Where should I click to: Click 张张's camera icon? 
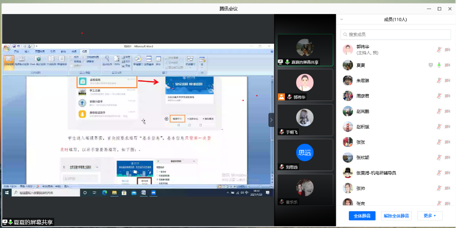click(x=447, y=142)
